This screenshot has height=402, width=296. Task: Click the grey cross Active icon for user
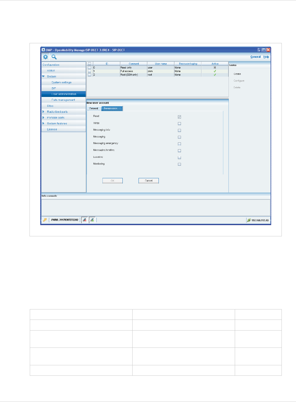click(215, 67)
